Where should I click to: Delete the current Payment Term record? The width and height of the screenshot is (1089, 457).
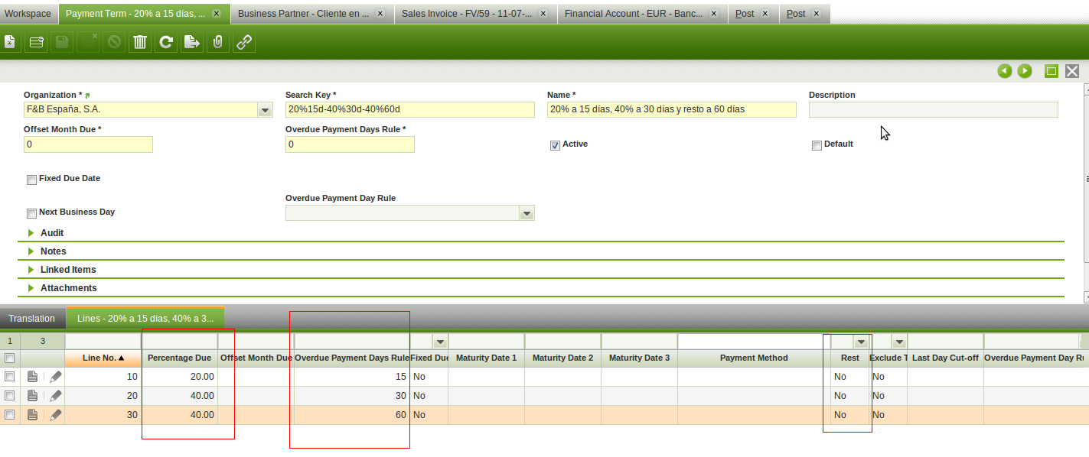140,42
